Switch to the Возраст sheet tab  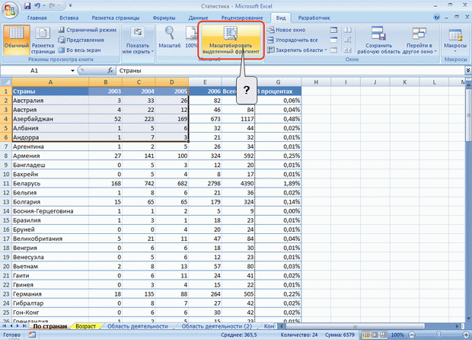point(85,326)
